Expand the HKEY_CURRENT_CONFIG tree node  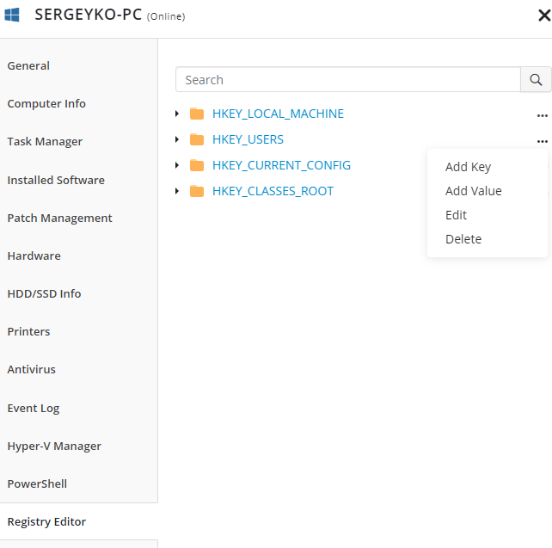point(177,165)
